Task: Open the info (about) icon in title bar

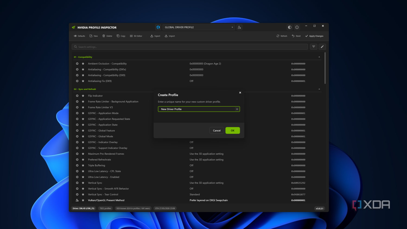Action: [297, 27]
